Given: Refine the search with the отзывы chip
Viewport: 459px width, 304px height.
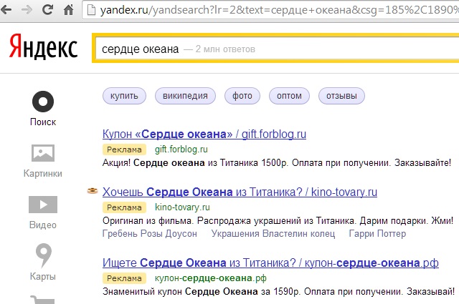Looking at the screenshot, I should (x=341, y=96).
